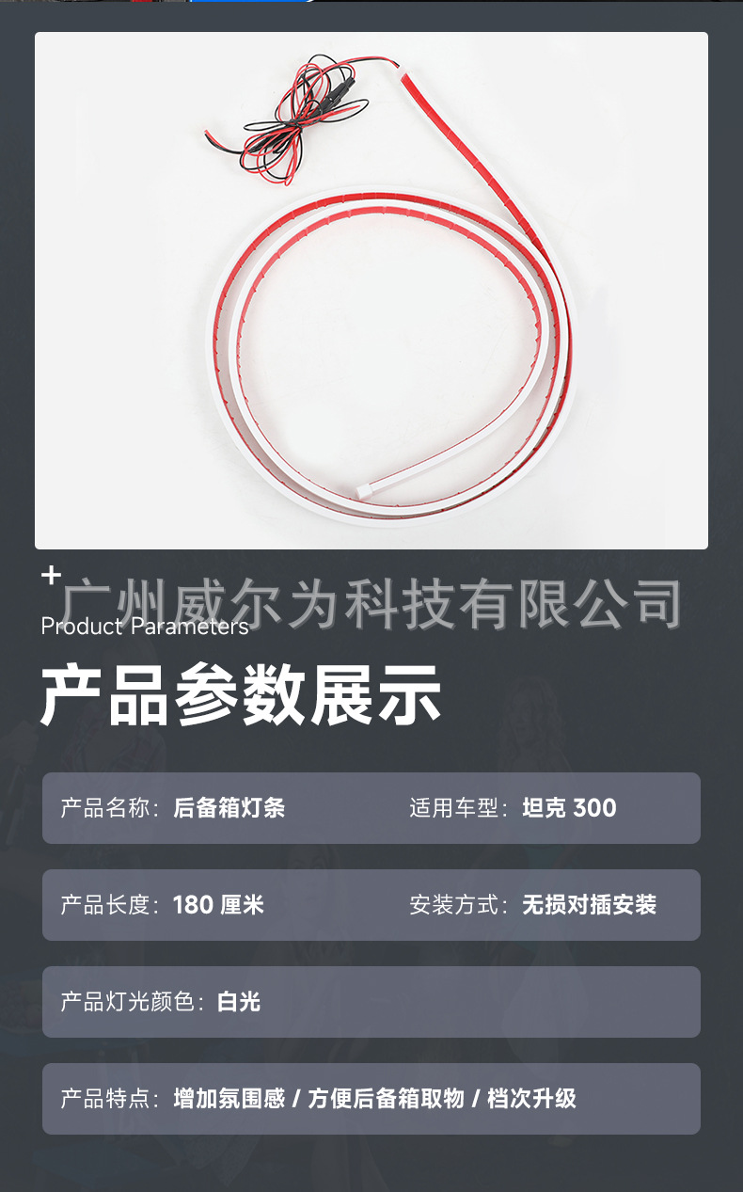Click the white end cap of the strip

[x=364, y=491]
